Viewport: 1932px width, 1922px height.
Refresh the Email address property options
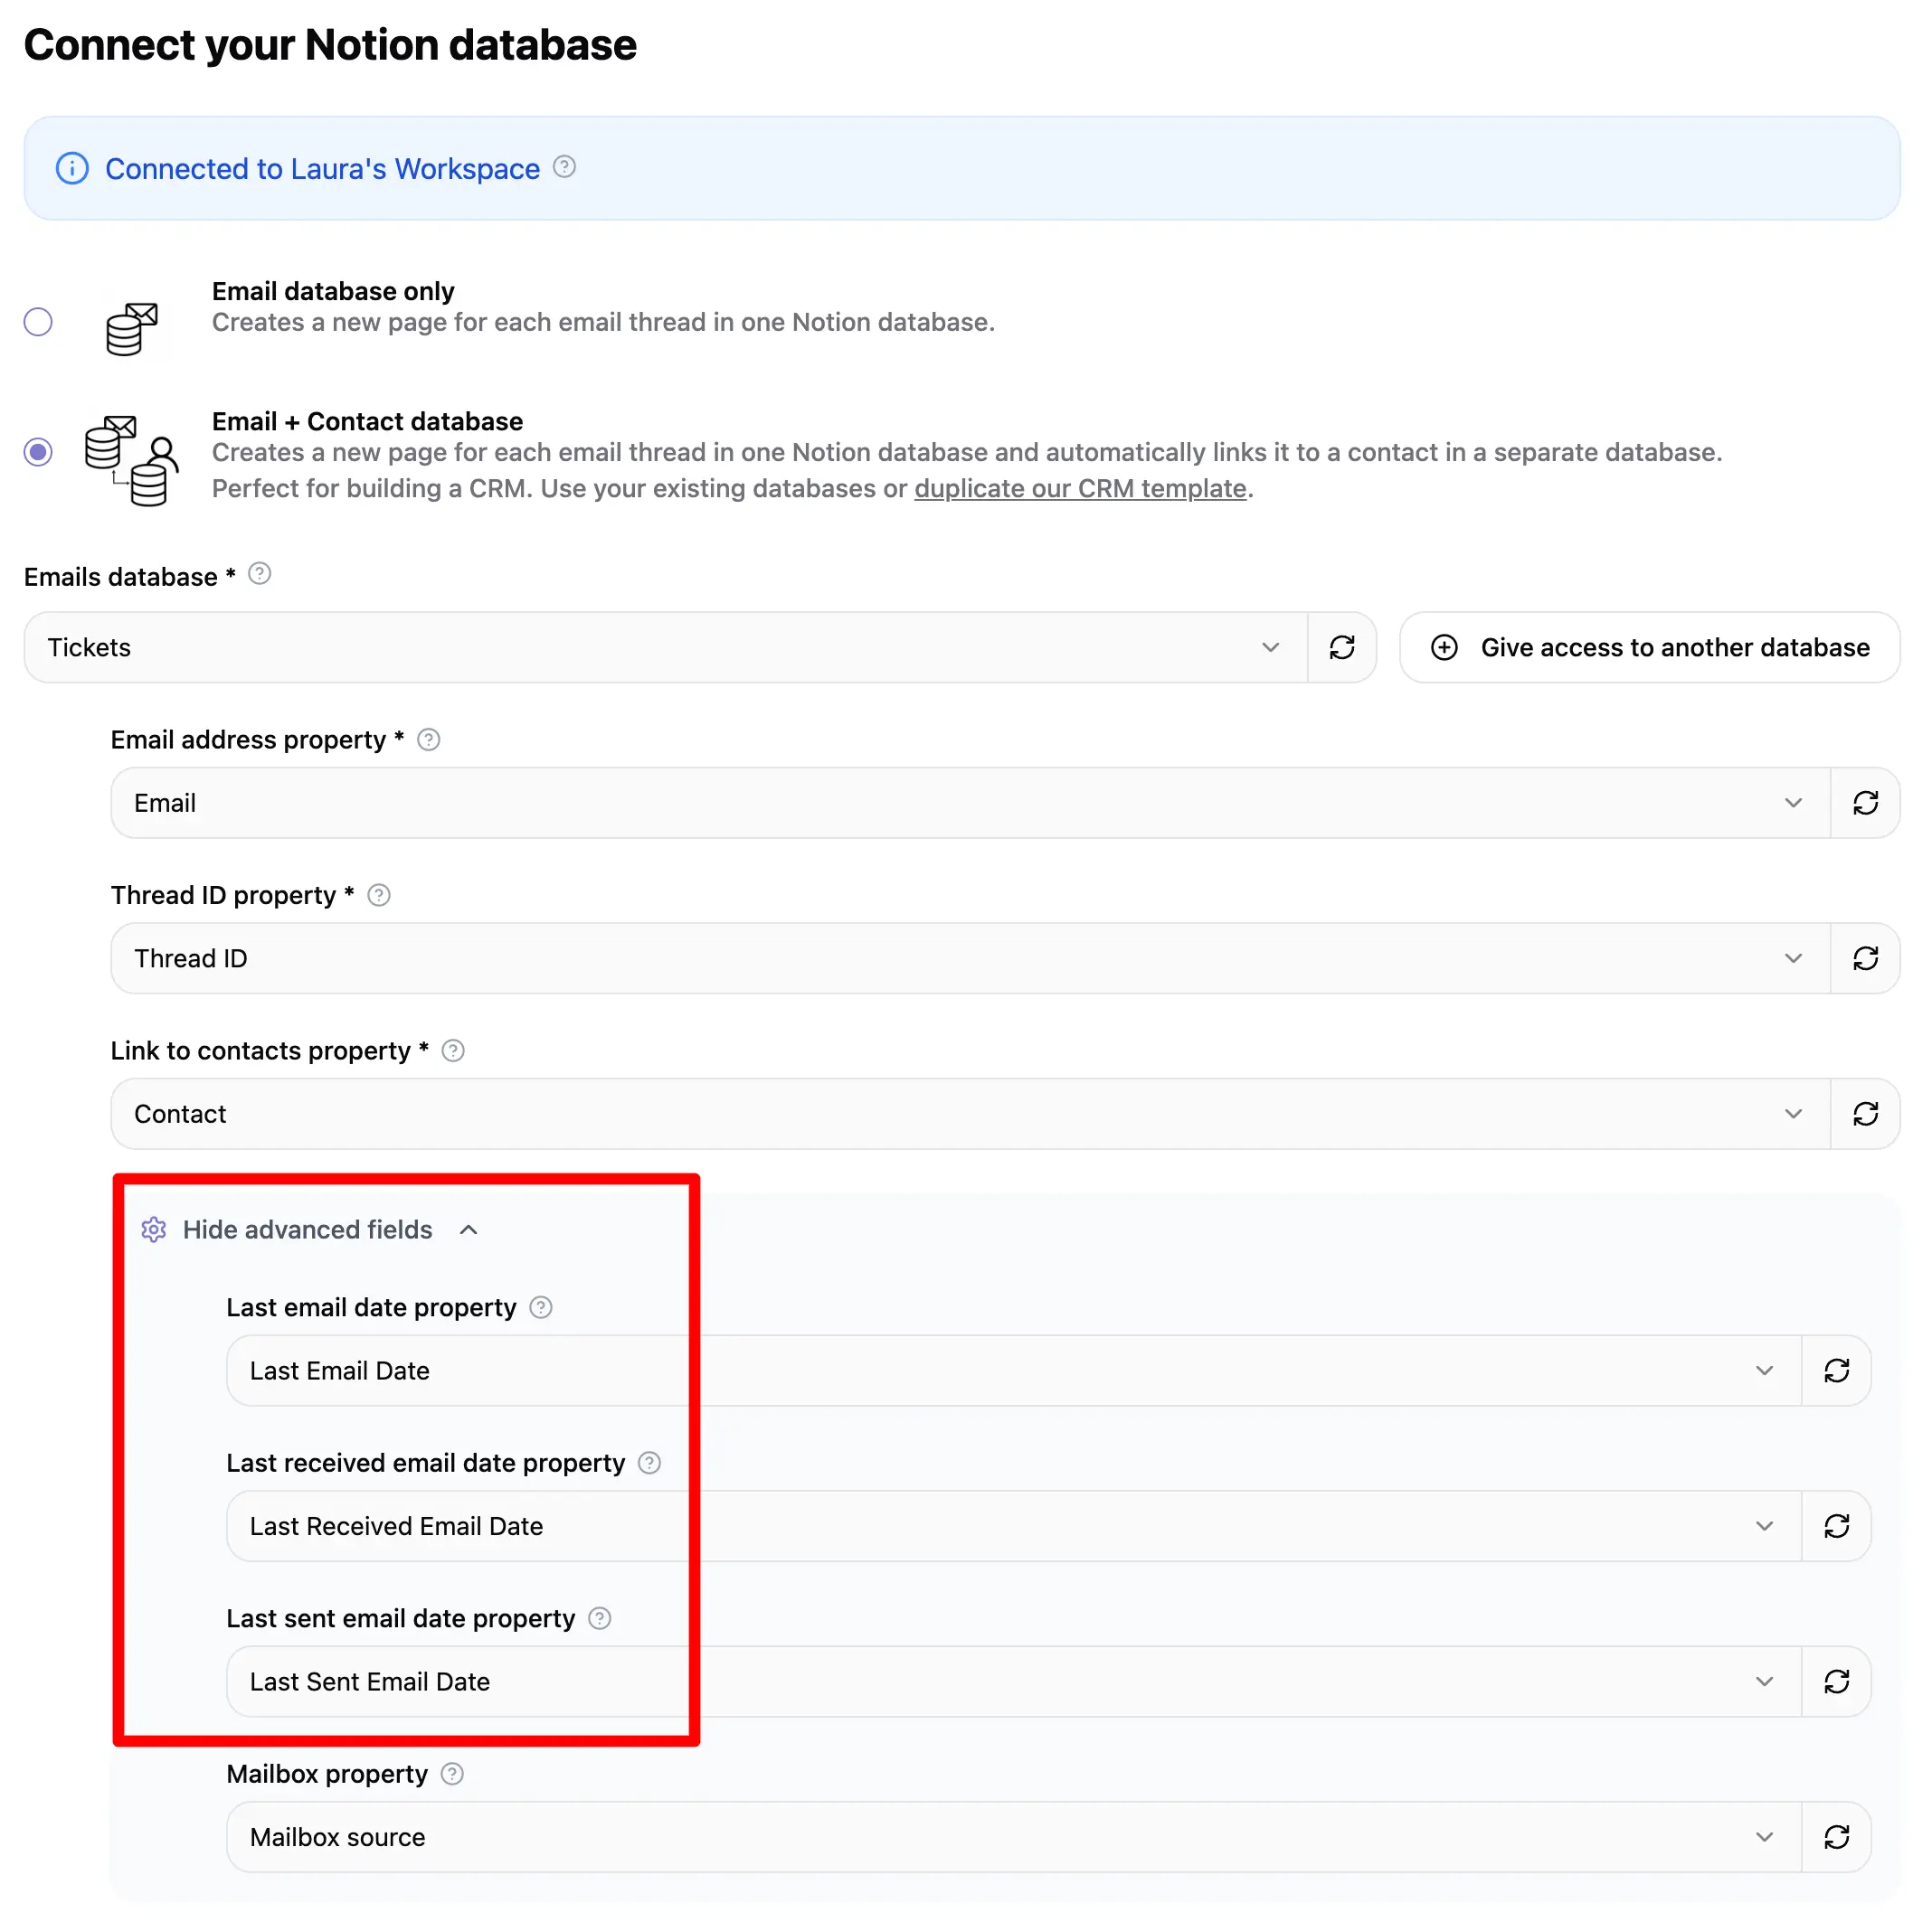(x=1866, y=802)
